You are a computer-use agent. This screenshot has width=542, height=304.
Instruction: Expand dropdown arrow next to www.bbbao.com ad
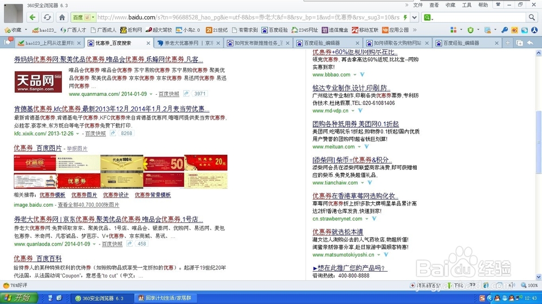click(x=354, y=75)
